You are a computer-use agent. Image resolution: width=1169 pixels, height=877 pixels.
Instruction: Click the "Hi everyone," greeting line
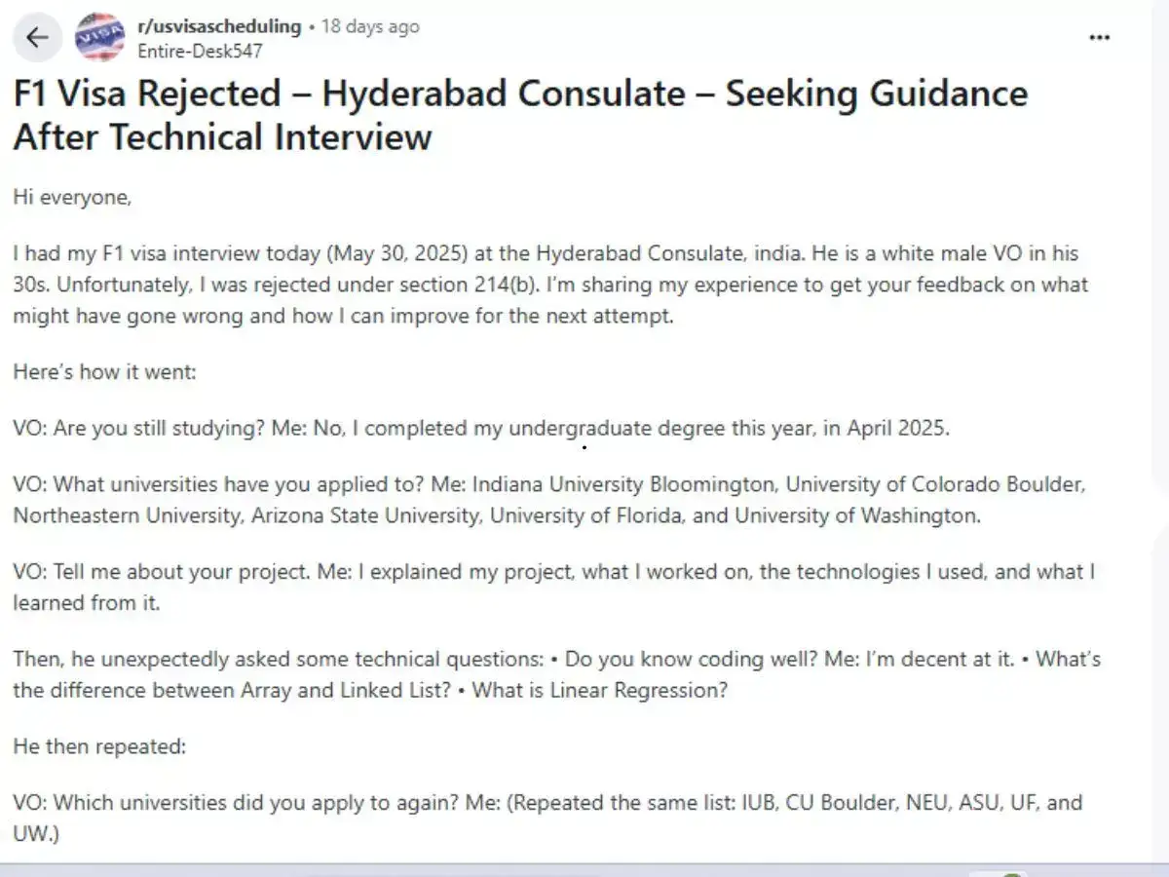[72, 198]
